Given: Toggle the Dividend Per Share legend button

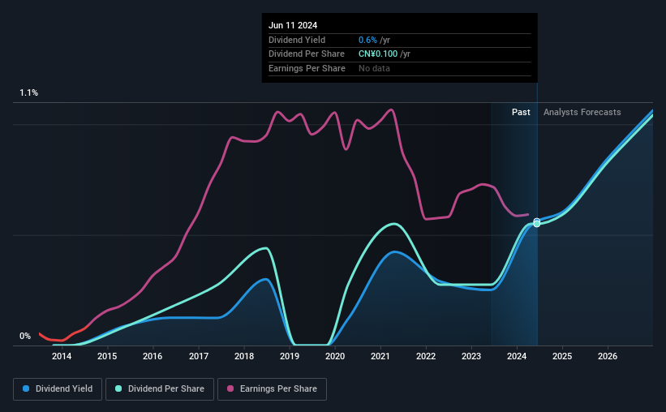Looking at the screenshot, I should [160, 389].
